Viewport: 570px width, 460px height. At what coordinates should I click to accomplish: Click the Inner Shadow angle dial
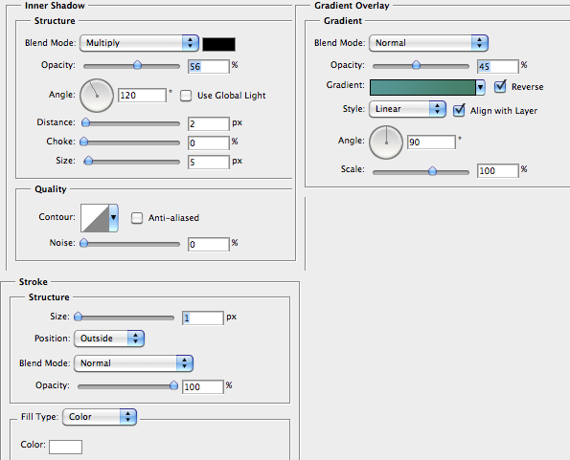point(97,96)
